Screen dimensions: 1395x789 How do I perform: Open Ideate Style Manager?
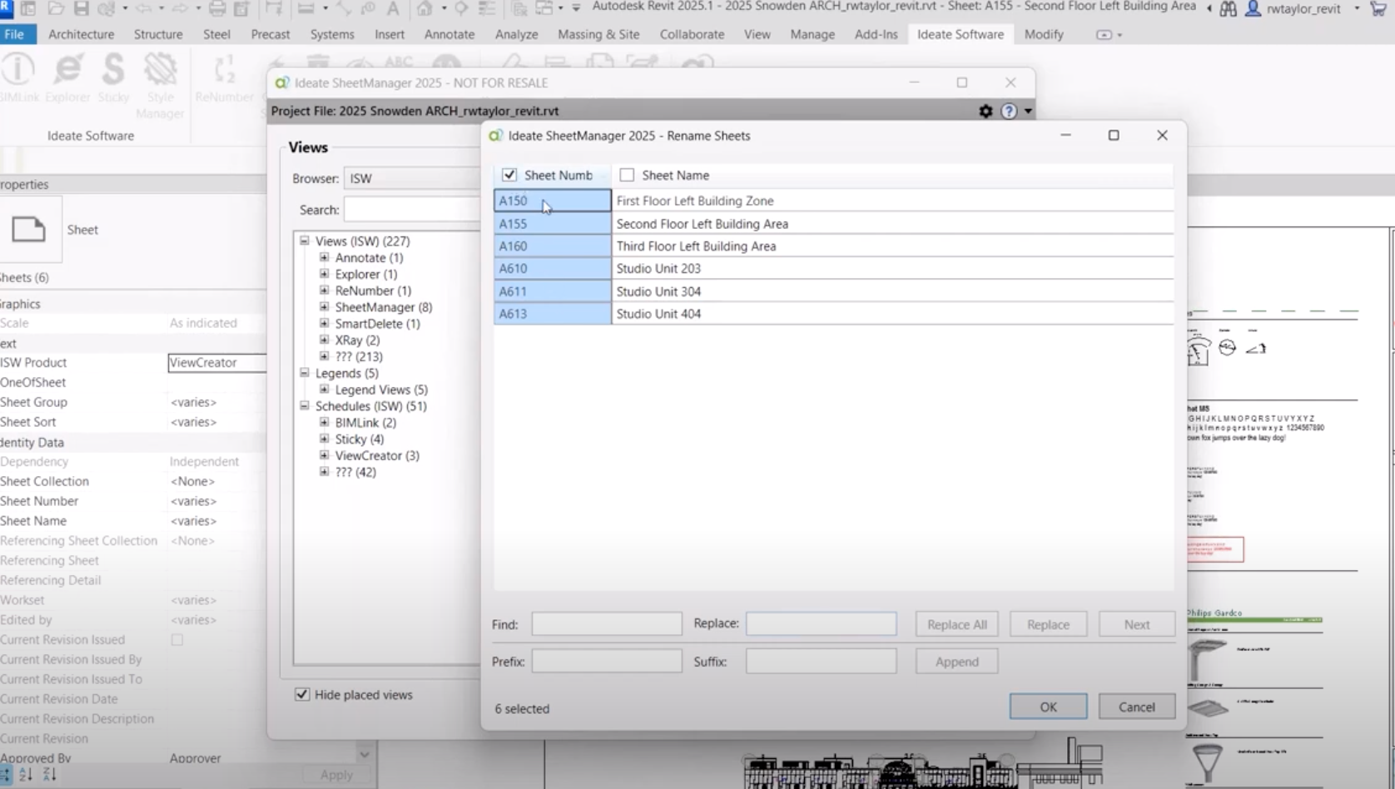coord(160,87)
